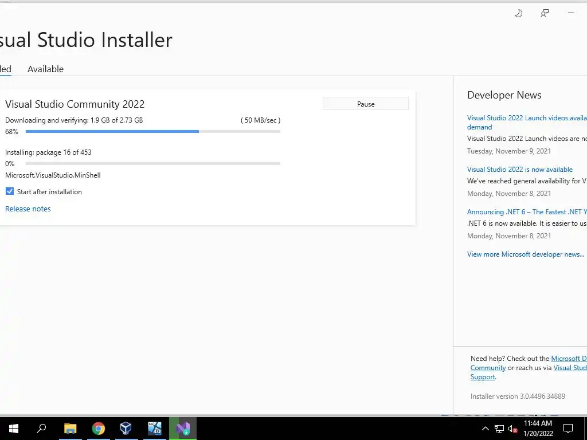
Task: Open VirtualBox from the taskbar
Action: pos(126,429)
